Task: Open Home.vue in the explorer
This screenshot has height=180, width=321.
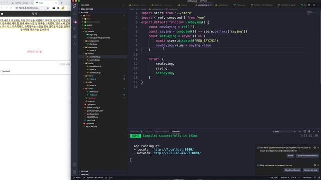Action: (94, 92)
